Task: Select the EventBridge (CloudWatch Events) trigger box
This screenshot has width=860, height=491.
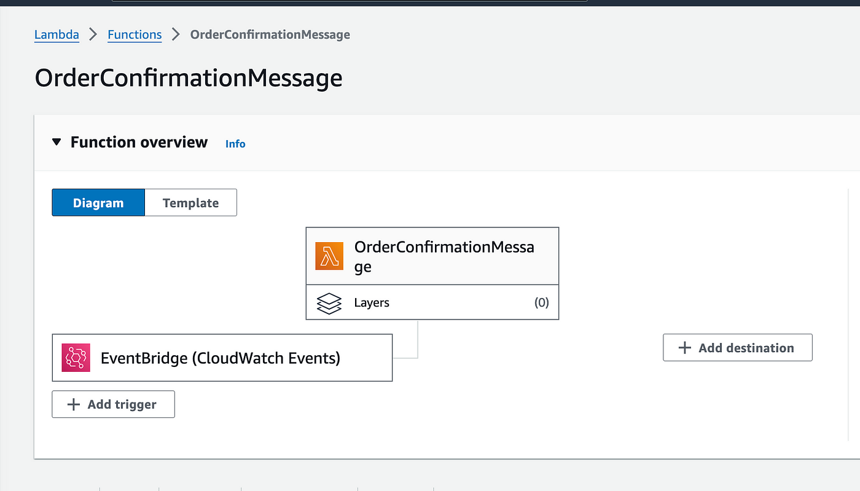Action: 222,358
